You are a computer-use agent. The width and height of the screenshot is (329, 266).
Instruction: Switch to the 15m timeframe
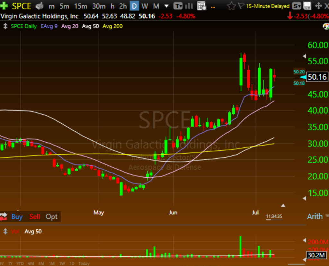[81, 6]
